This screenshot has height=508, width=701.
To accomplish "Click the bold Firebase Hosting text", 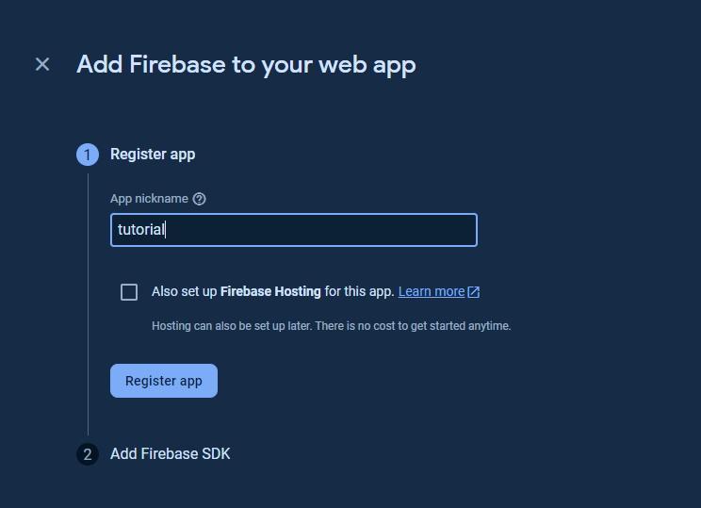I will [x=270, y=292].
